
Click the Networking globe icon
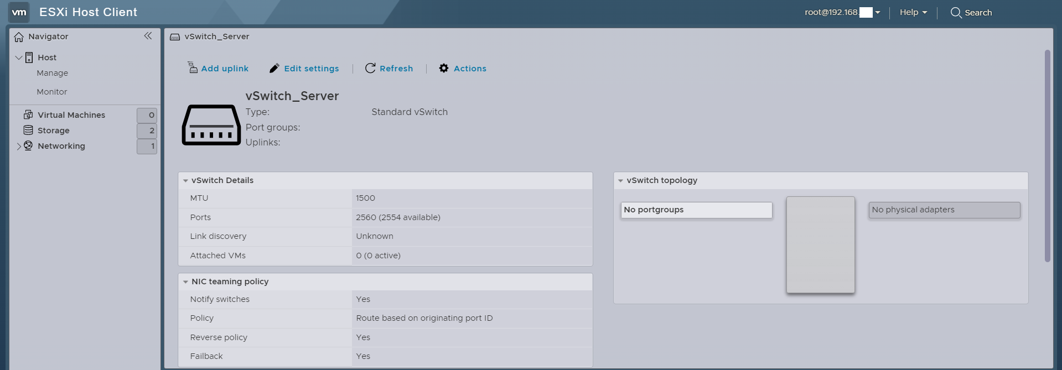pyautogui.click(x=28, y=145)
